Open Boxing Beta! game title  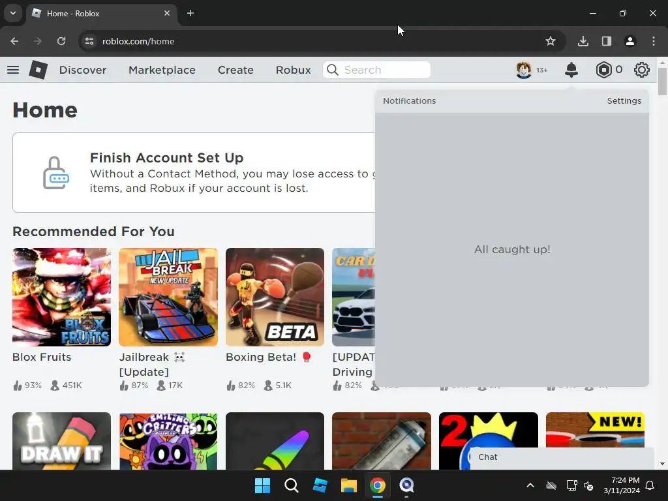269,357
